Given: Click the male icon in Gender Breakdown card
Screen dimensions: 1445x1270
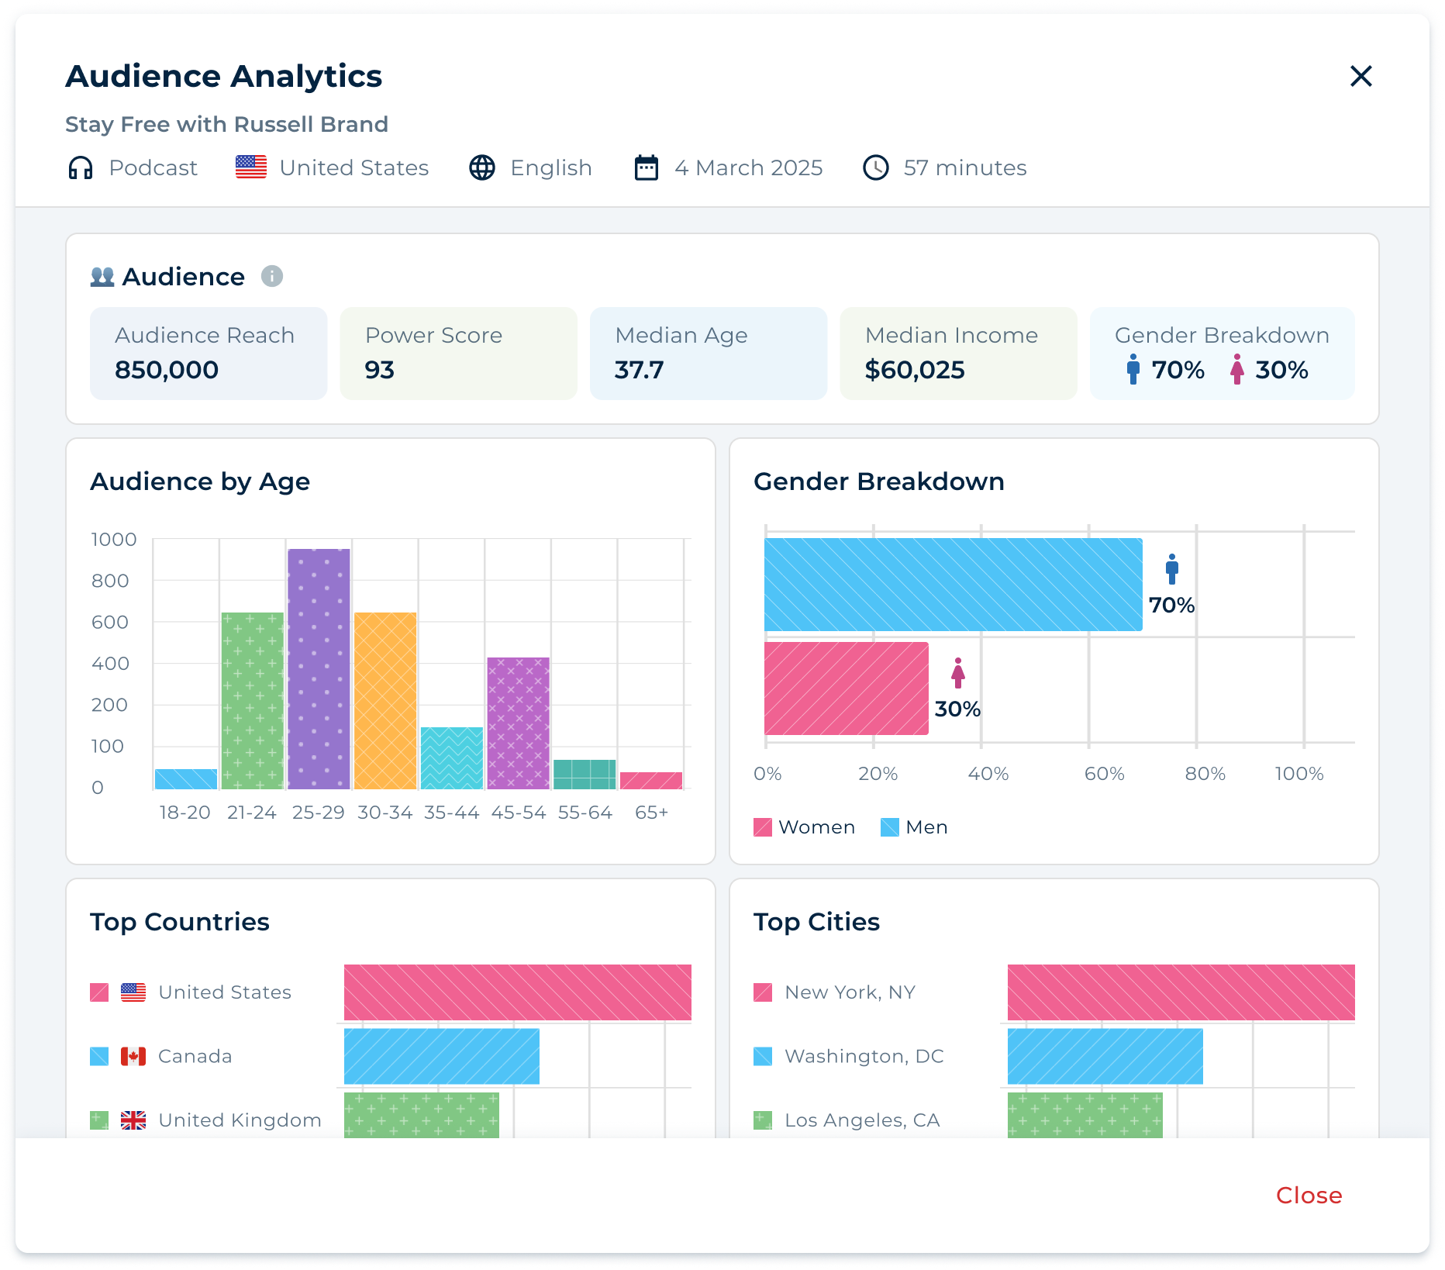Looking at the screenshot, I should click(1133, 371).
